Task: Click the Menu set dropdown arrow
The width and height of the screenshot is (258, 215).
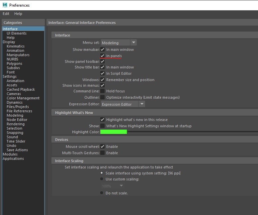Action: coord(133,43)
